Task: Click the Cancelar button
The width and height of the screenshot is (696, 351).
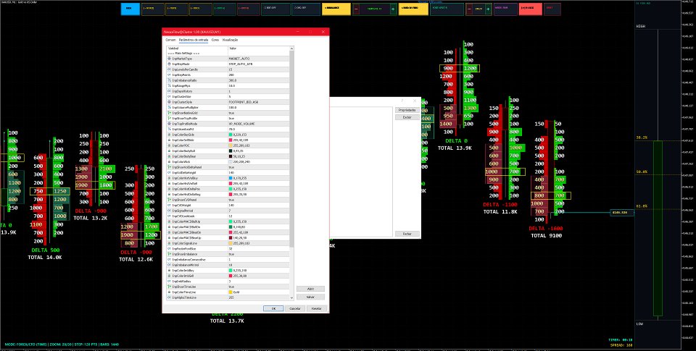Action: pos(295,308)
